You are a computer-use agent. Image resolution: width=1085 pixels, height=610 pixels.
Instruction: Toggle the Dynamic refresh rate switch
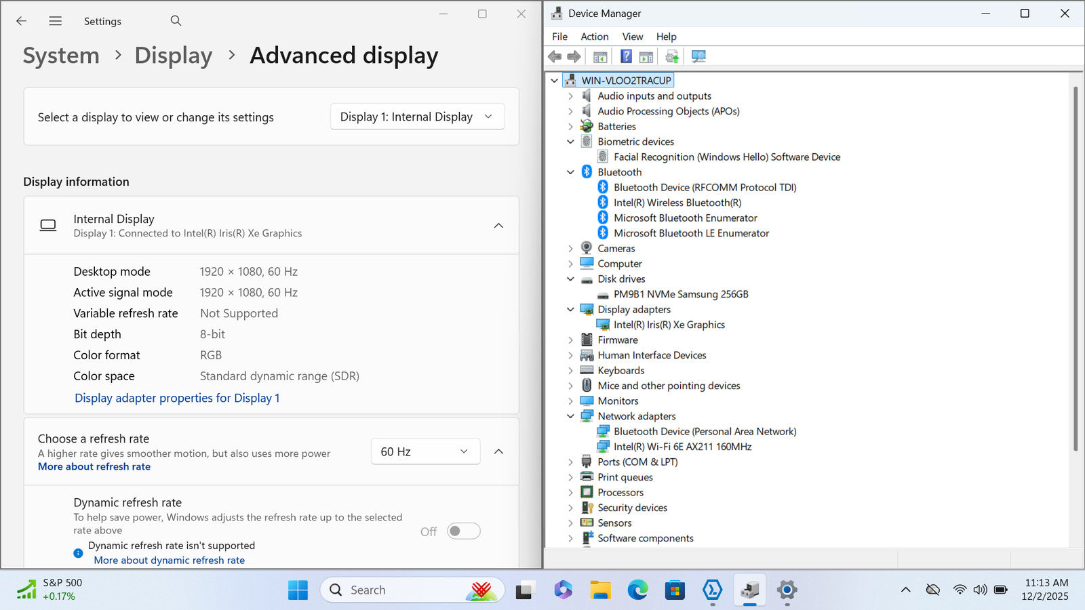[x=464, y=531]
